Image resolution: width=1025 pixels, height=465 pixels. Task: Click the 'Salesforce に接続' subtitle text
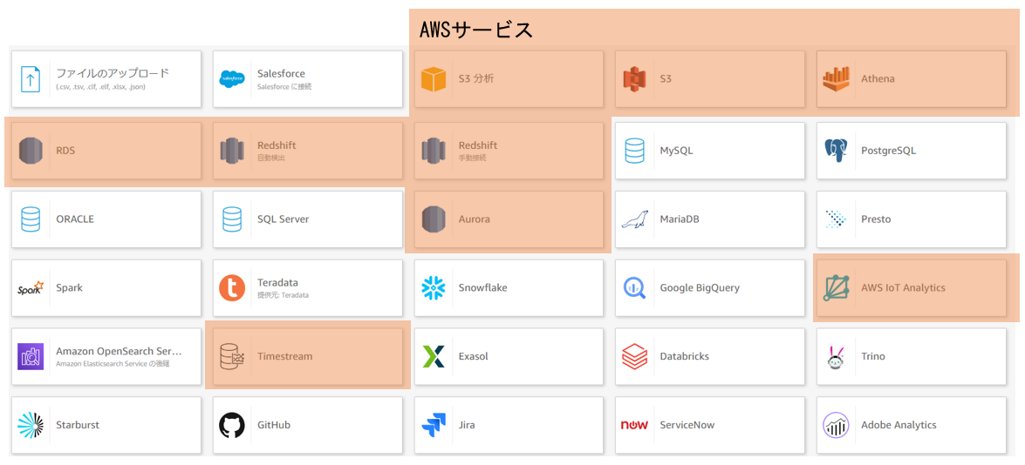click(x=284, y=86)
